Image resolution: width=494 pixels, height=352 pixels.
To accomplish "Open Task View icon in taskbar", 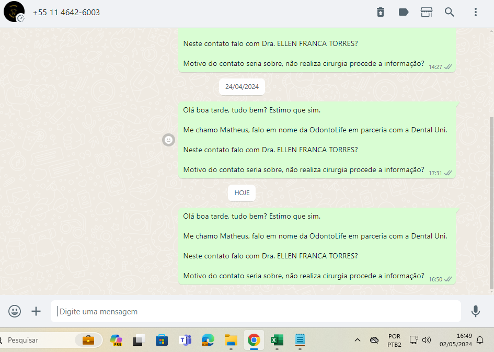I will click(x=139, y=340).
